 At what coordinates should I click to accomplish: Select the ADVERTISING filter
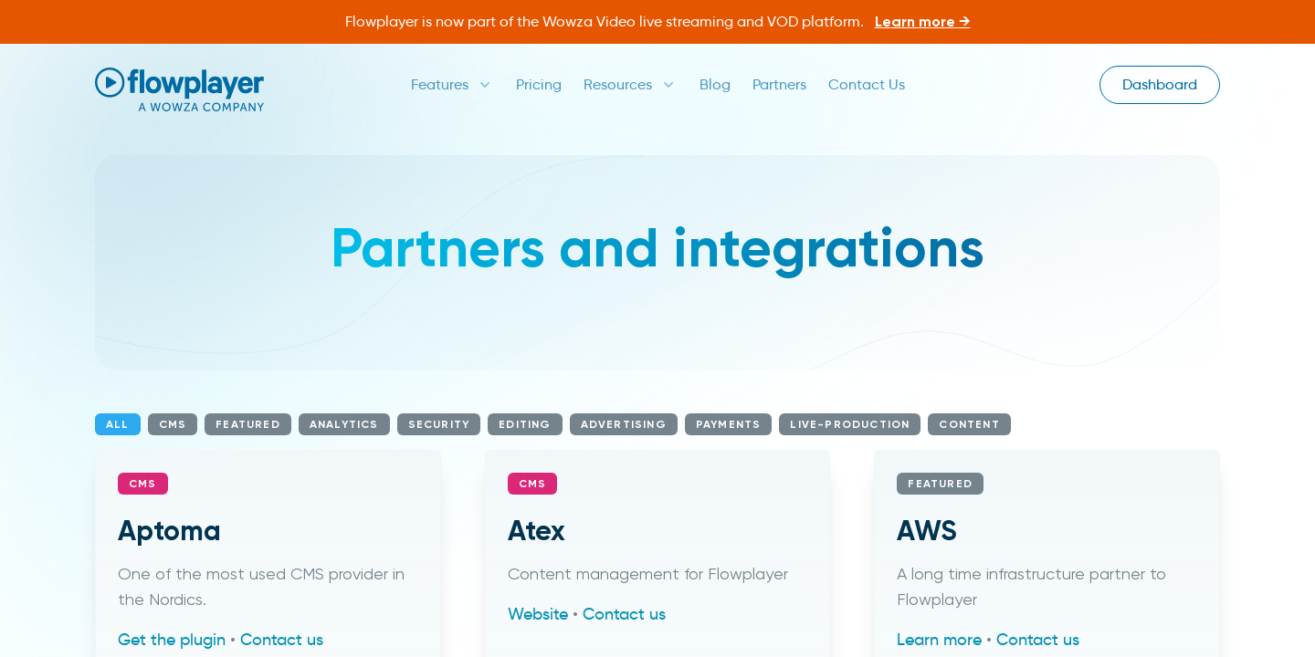623,424
